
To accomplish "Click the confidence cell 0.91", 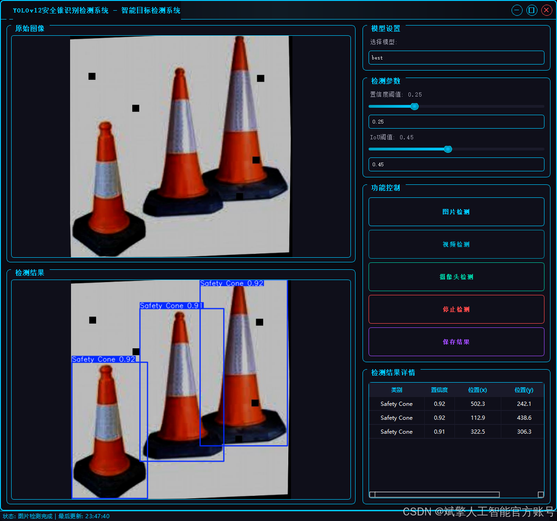I will (x=439, y=432).
